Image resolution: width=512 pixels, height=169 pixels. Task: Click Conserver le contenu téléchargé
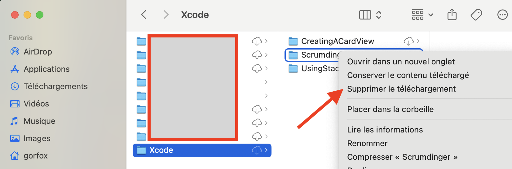coord(408,75)
